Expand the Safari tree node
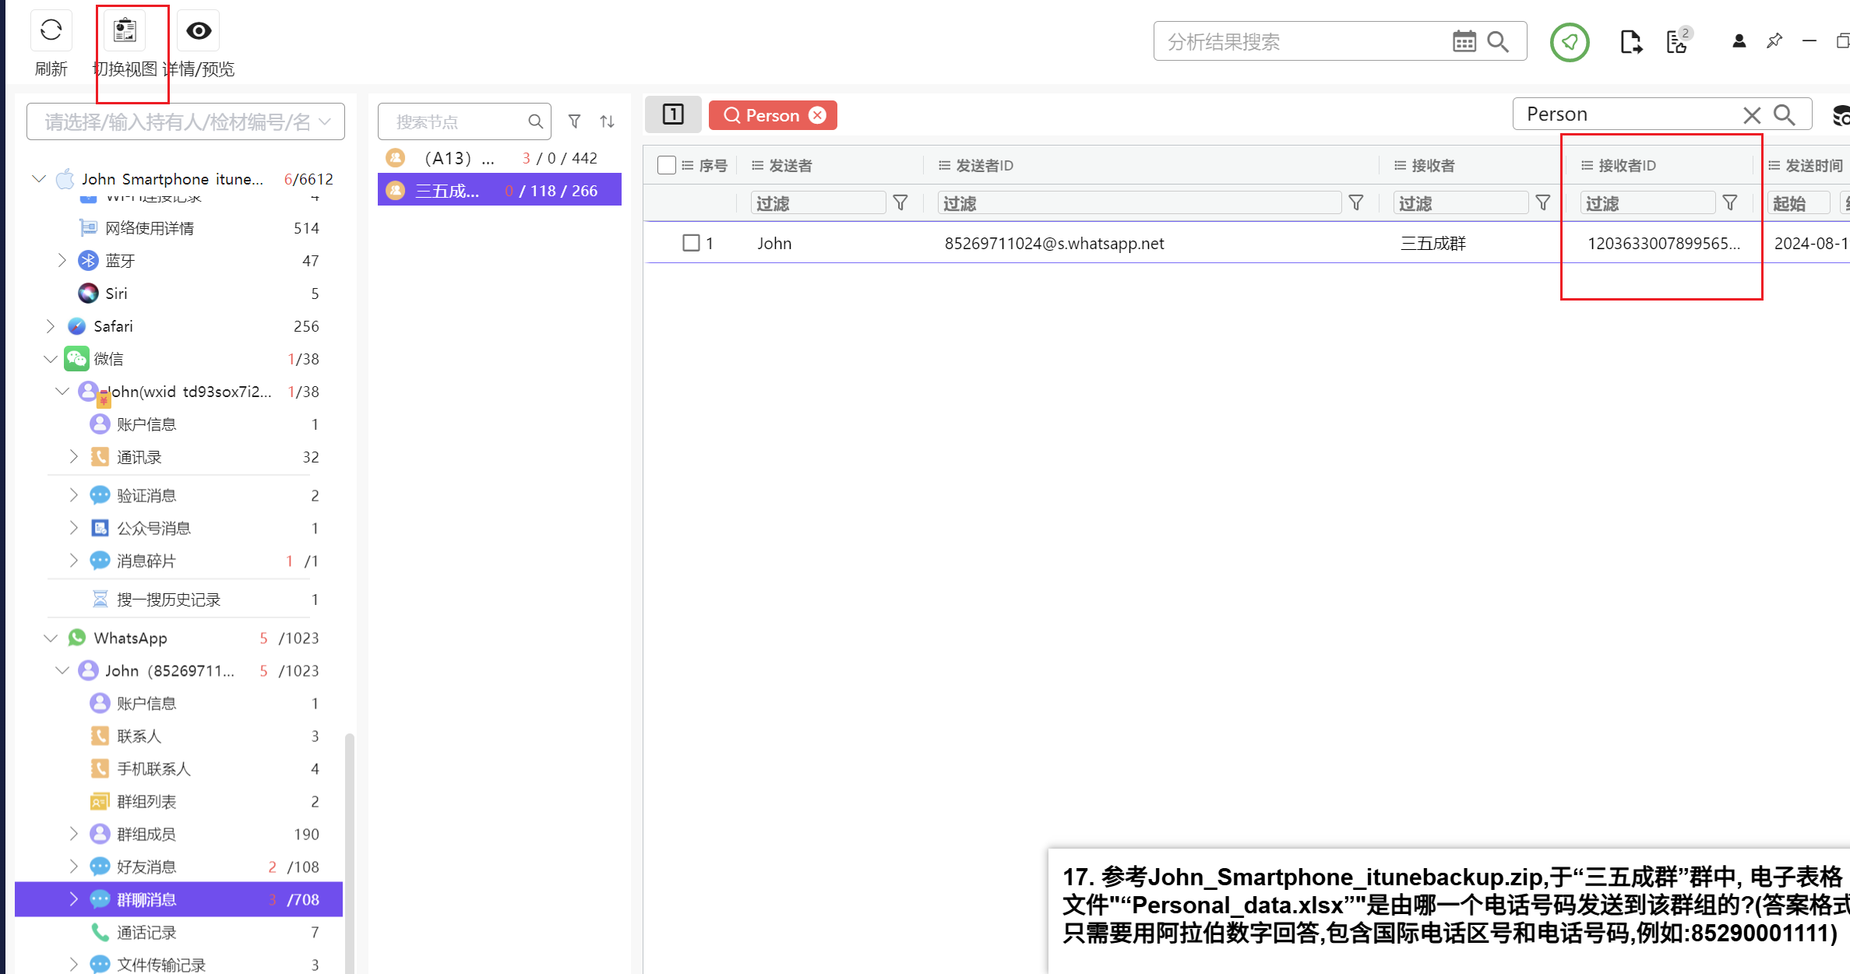The image size is (1850, 974). click(x=51, y=326)
